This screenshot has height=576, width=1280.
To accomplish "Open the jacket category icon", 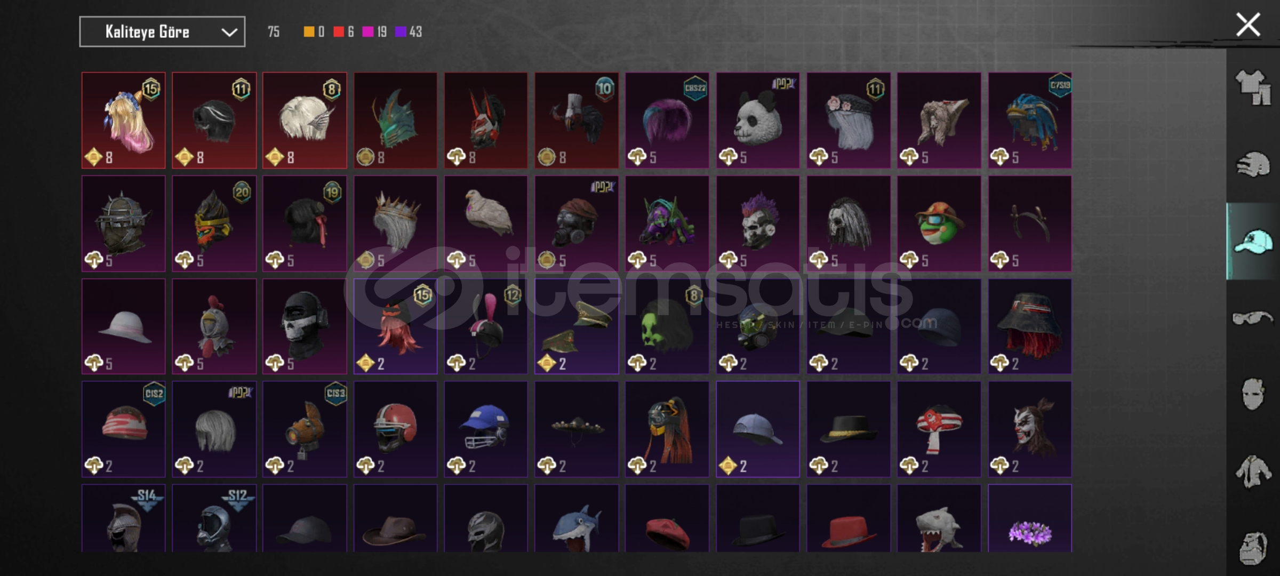I will (x=1252, y=471).
